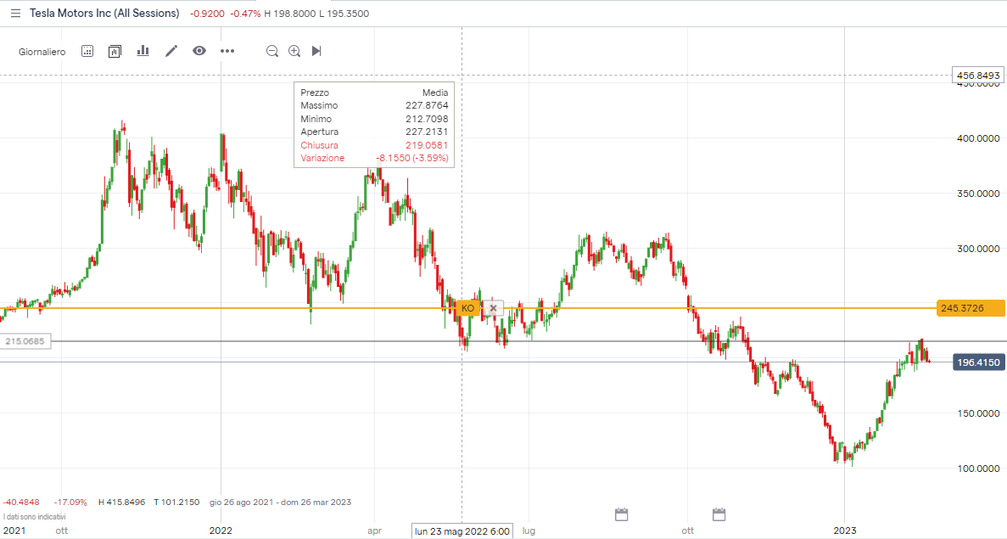Select the orange KO line label
The image size is (1007, 539).
[x=467, y=308]
